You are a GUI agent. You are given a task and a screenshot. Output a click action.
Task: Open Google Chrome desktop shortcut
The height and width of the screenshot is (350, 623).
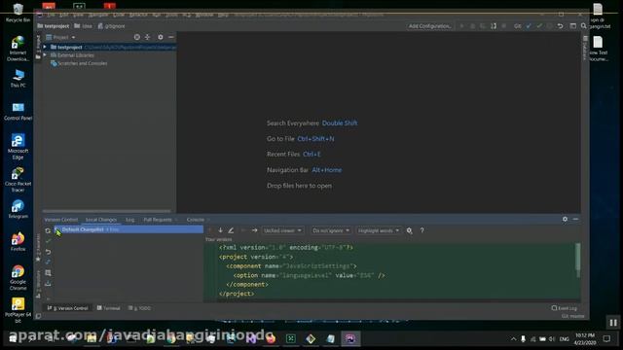(18, 277)
